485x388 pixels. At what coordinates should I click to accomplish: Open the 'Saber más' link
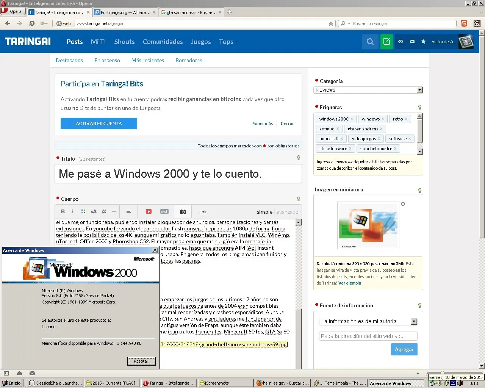click(x=263, y=124)
